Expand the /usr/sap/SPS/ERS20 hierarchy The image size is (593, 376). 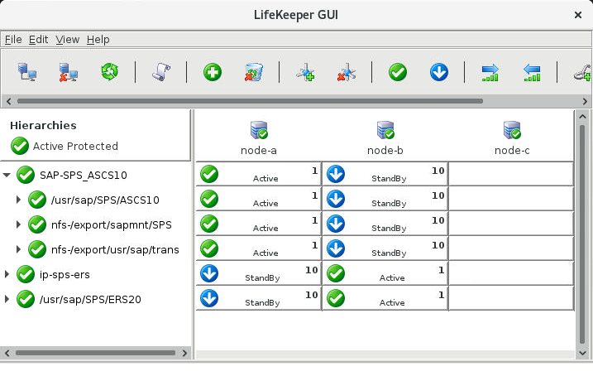(x=7, y=299)
